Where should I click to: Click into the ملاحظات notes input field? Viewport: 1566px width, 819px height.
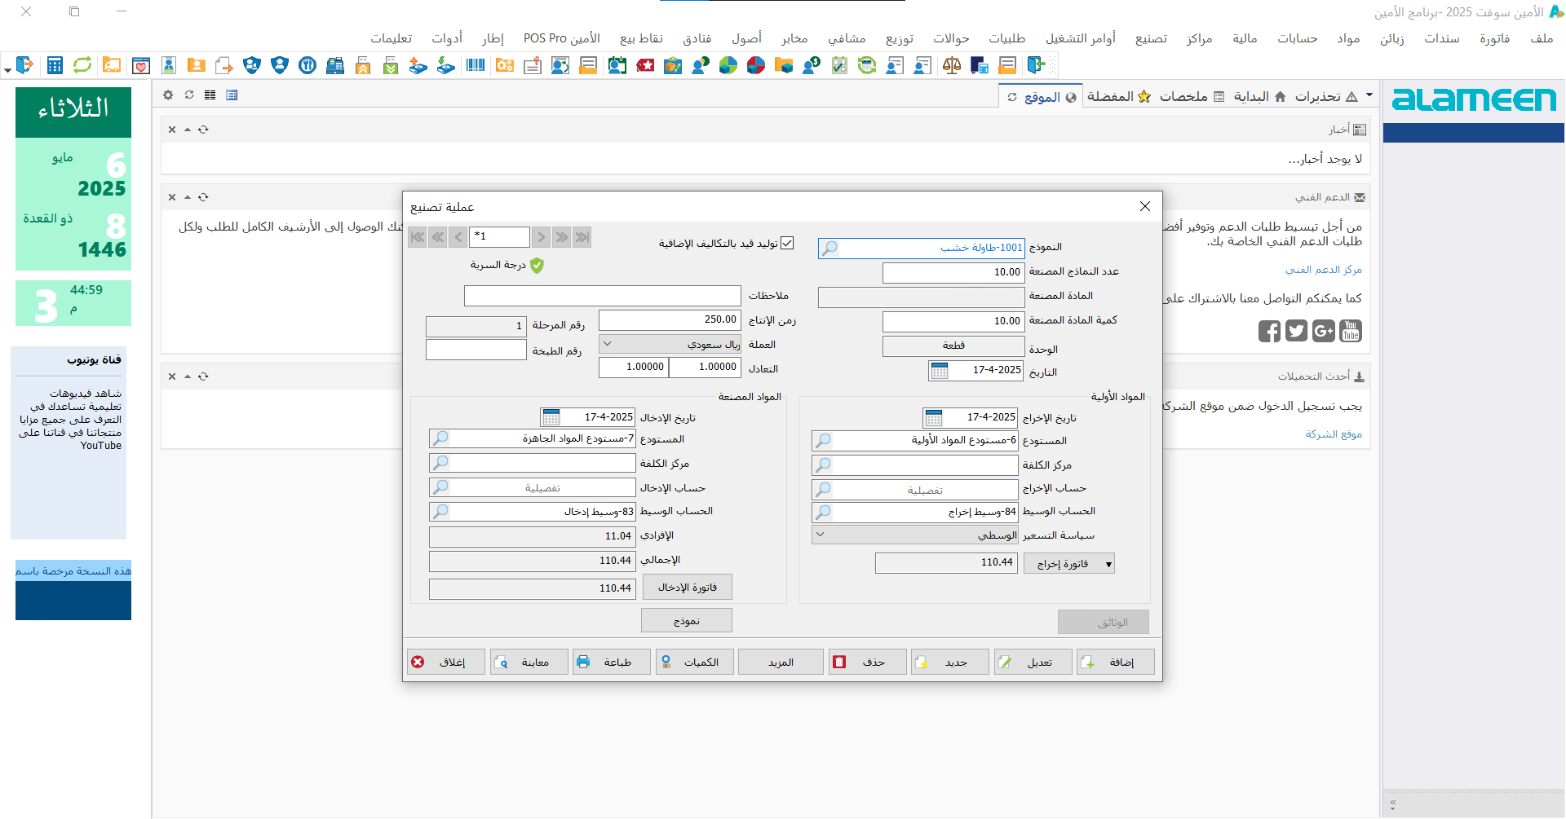pos(602,296)
